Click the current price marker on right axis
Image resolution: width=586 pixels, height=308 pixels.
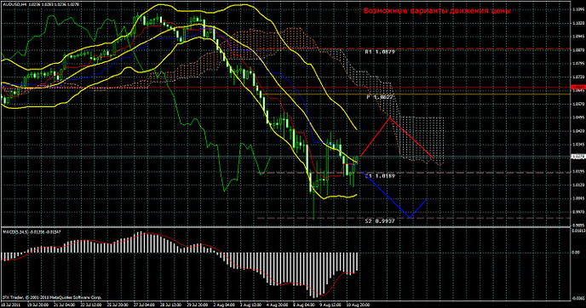[577, 157]
